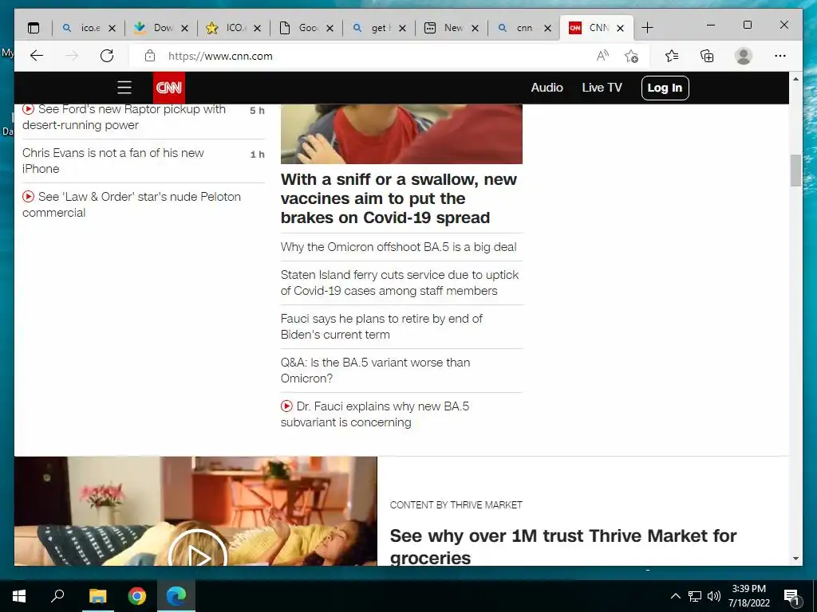Image resolution: width=817 pixels, height=612 pixels.
Task: Open the Collections panel
Action: click(x=707, y=56)
